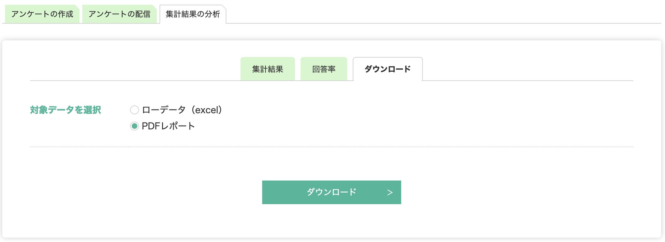Click the PDFレポート option label text
This screenshot has height=242, width=665.
coord(168,126)
